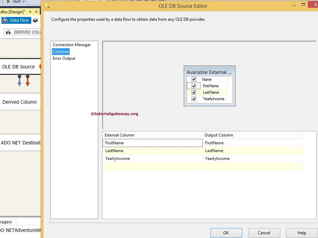Click OK to confirm source settings

[x=226, y=233]
